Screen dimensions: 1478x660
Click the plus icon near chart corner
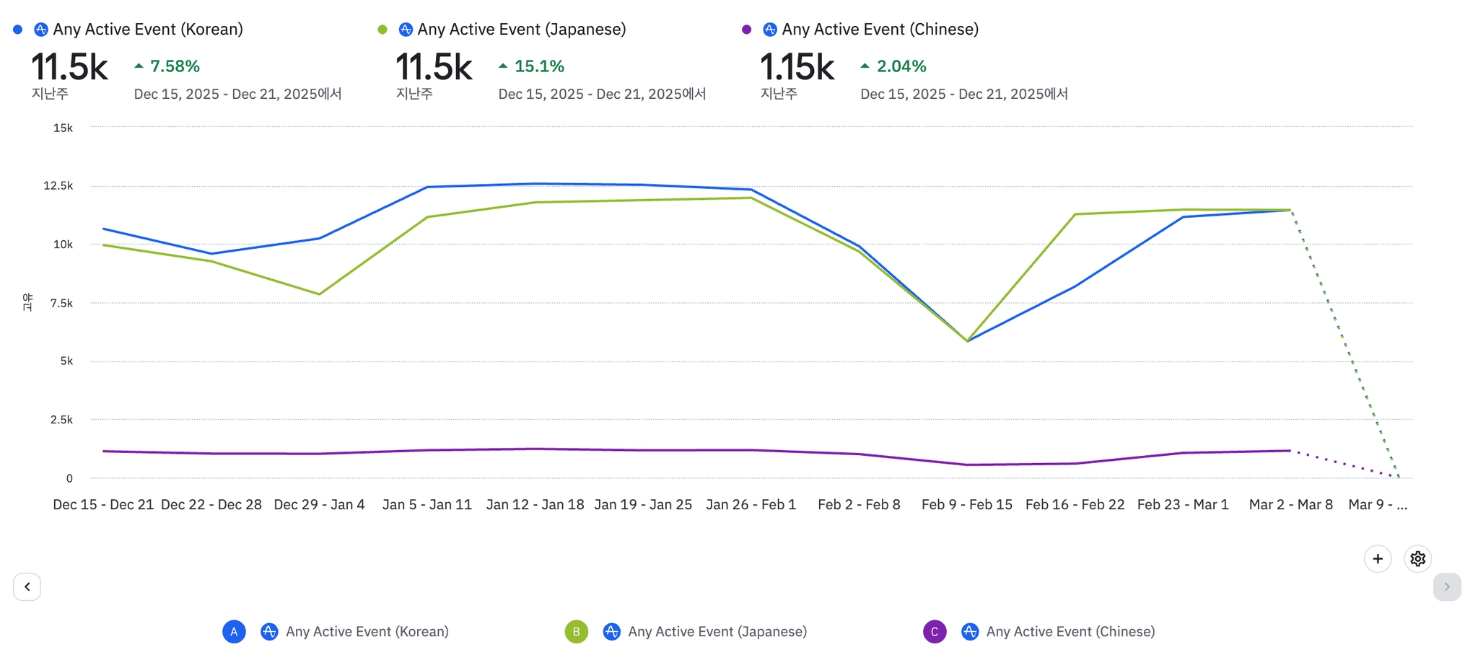click(x=1378, y=559)
